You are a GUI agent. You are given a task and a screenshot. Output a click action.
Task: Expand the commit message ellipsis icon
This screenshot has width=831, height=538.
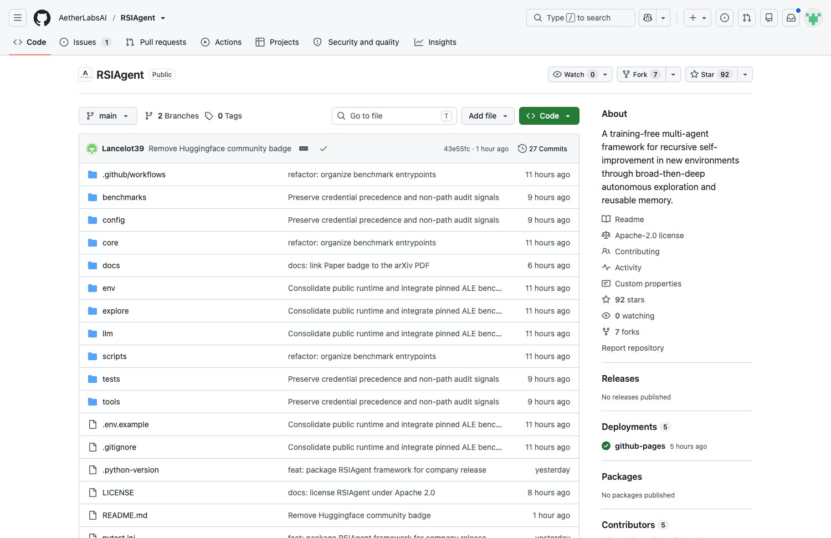pyautogui.click(x=304, y=148)
